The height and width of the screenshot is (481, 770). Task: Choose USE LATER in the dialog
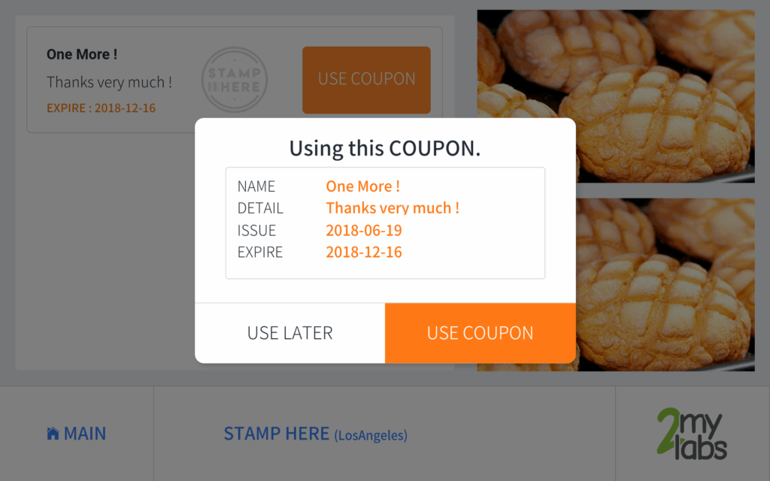click(x=290, y=333)
